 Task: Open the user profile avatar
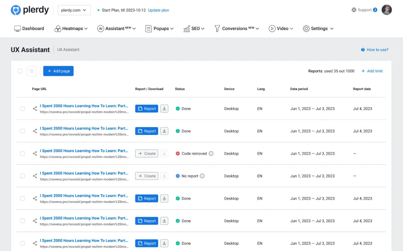click(387, 10)
